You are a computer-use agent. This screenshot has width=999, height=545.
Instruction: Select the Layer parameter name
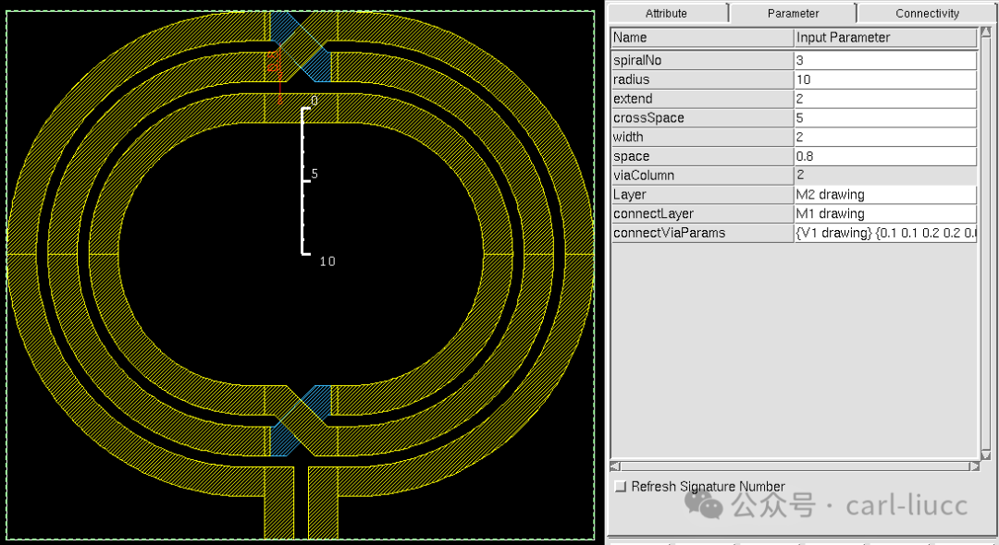702,194
